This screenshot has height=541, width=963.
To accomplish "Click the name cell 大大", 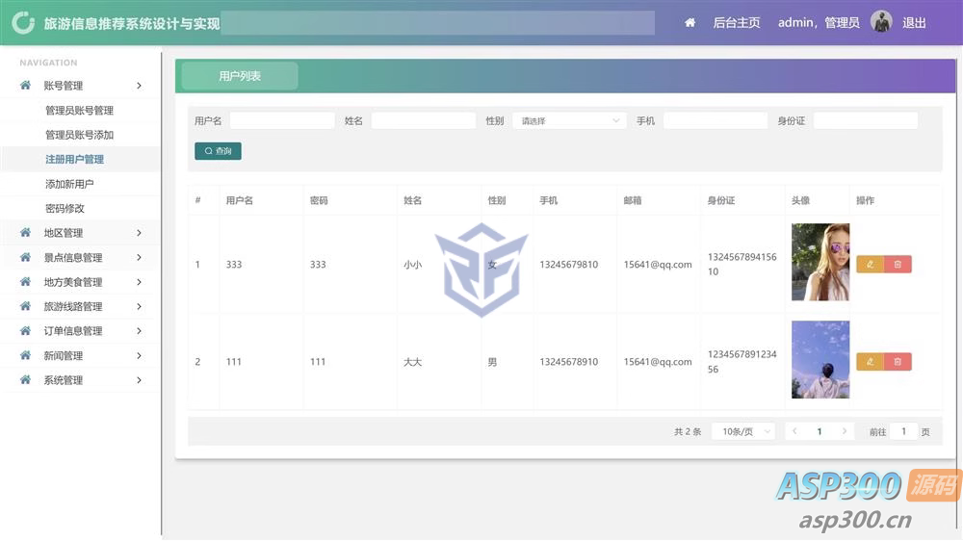I will (x=413, y=362).
